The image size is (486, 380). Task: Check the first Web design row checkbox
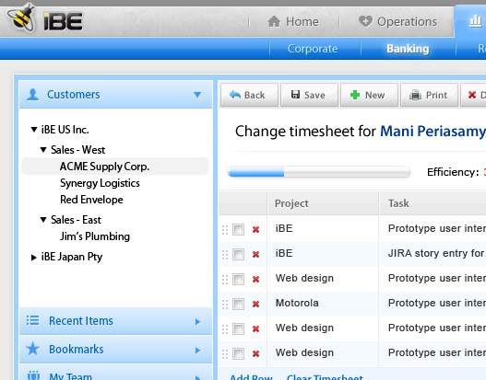click(x=238, y=279)
